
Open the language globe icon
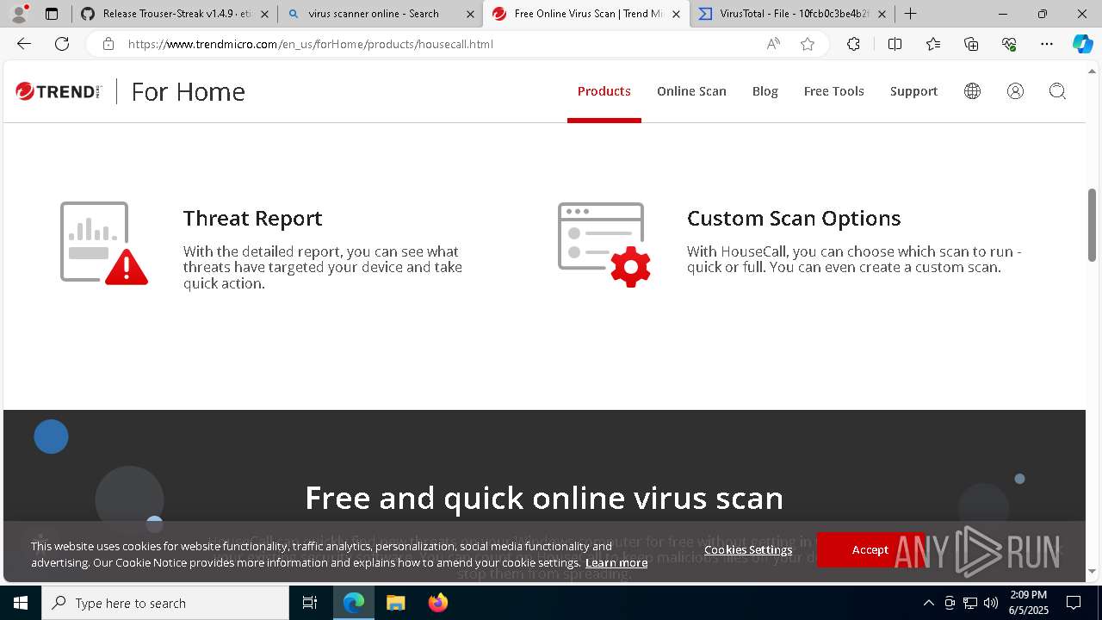coord(972,91)
